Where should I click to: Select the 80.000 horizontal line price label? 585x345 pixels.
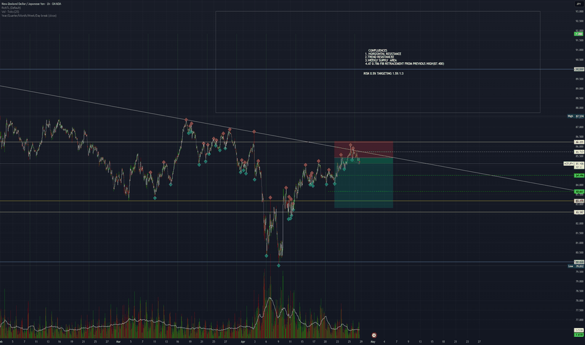point(579,262)
